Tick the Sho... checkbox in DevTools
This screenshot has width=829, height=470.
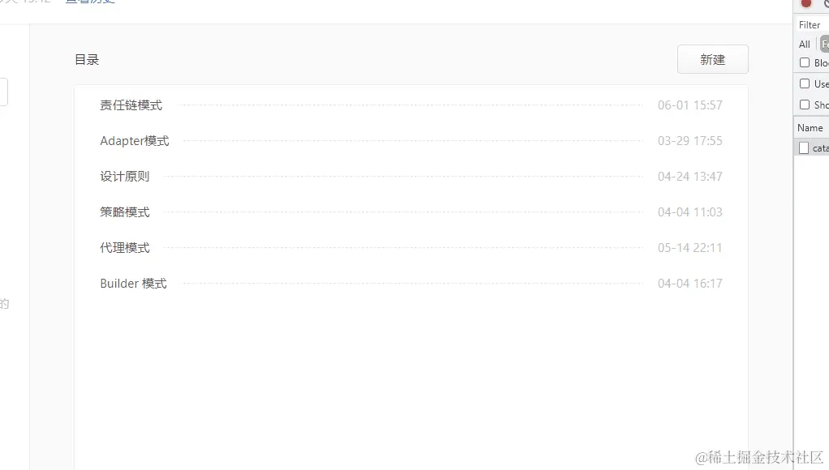click(x=805, y=105)
